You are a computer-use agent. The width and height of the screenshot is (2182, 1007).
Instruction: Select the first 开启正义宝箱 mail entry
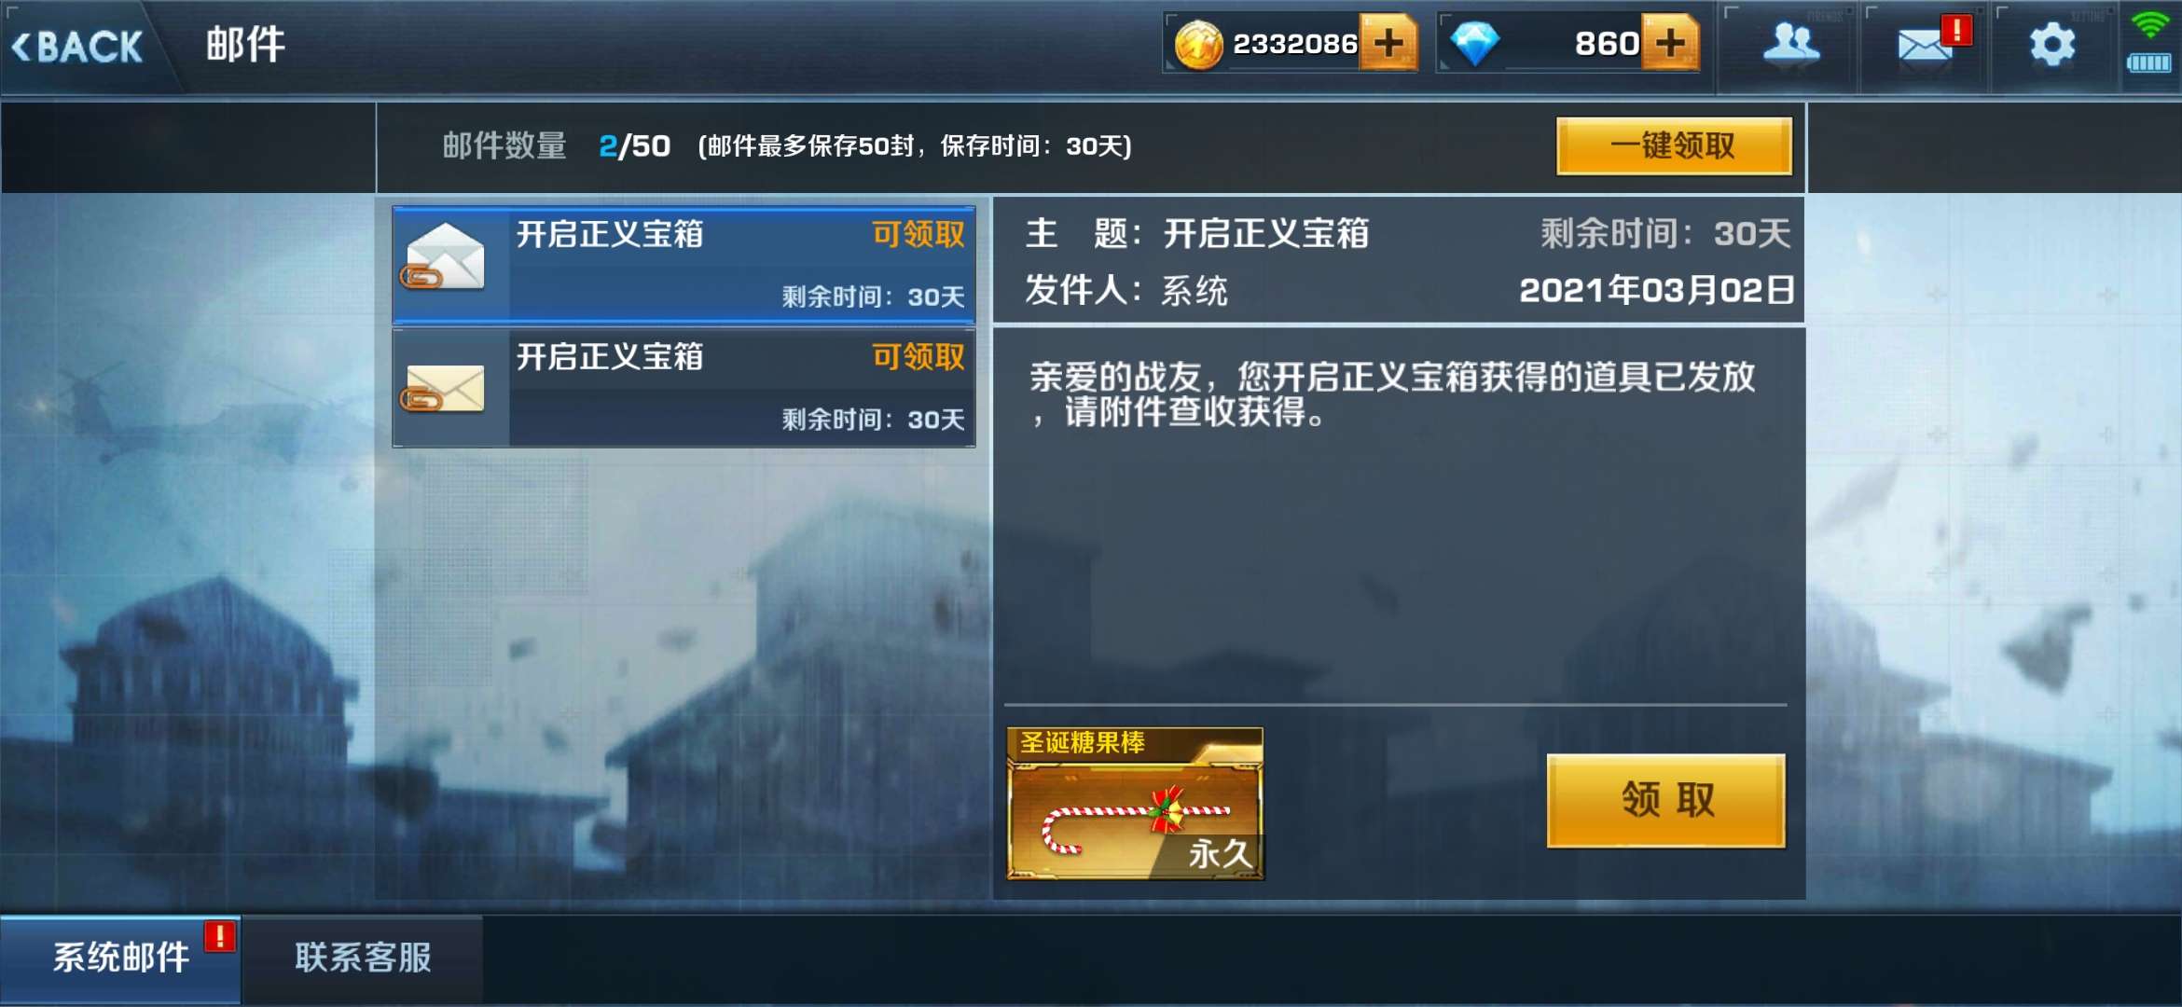click(684, 265)
